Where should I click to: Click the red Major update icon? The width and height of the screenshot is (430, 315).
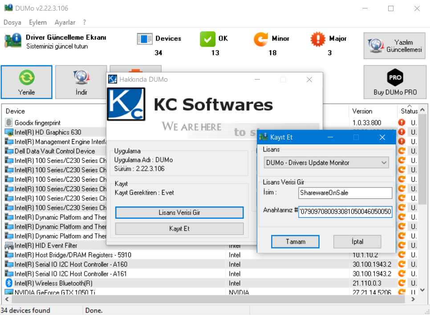(317, 39)
